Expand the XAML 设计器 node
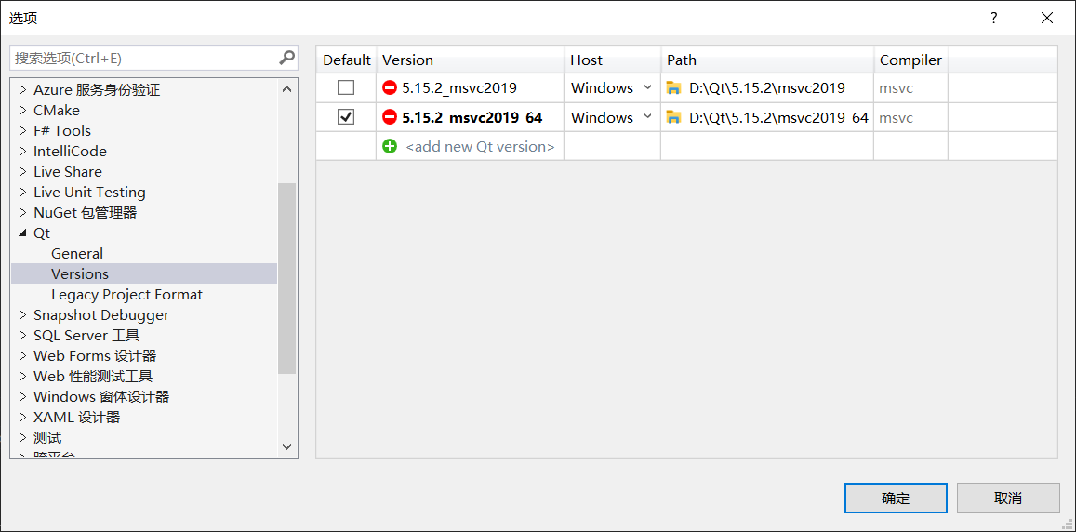Screen dimensions: 1076x532 (x=22, y=418)
